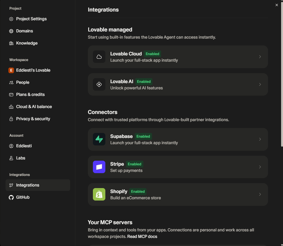Click the Stripe Enabled status badge
This screenshot has height=246, width=283.
pos(135,164)
